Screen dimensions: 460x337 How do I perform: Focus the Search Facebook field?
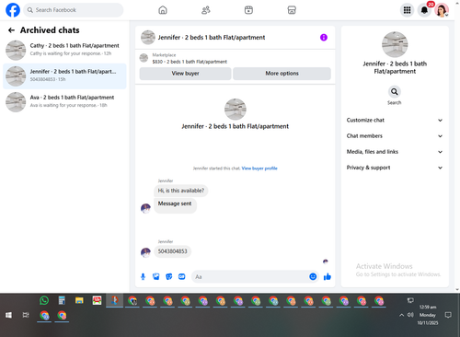pos(74,10)
